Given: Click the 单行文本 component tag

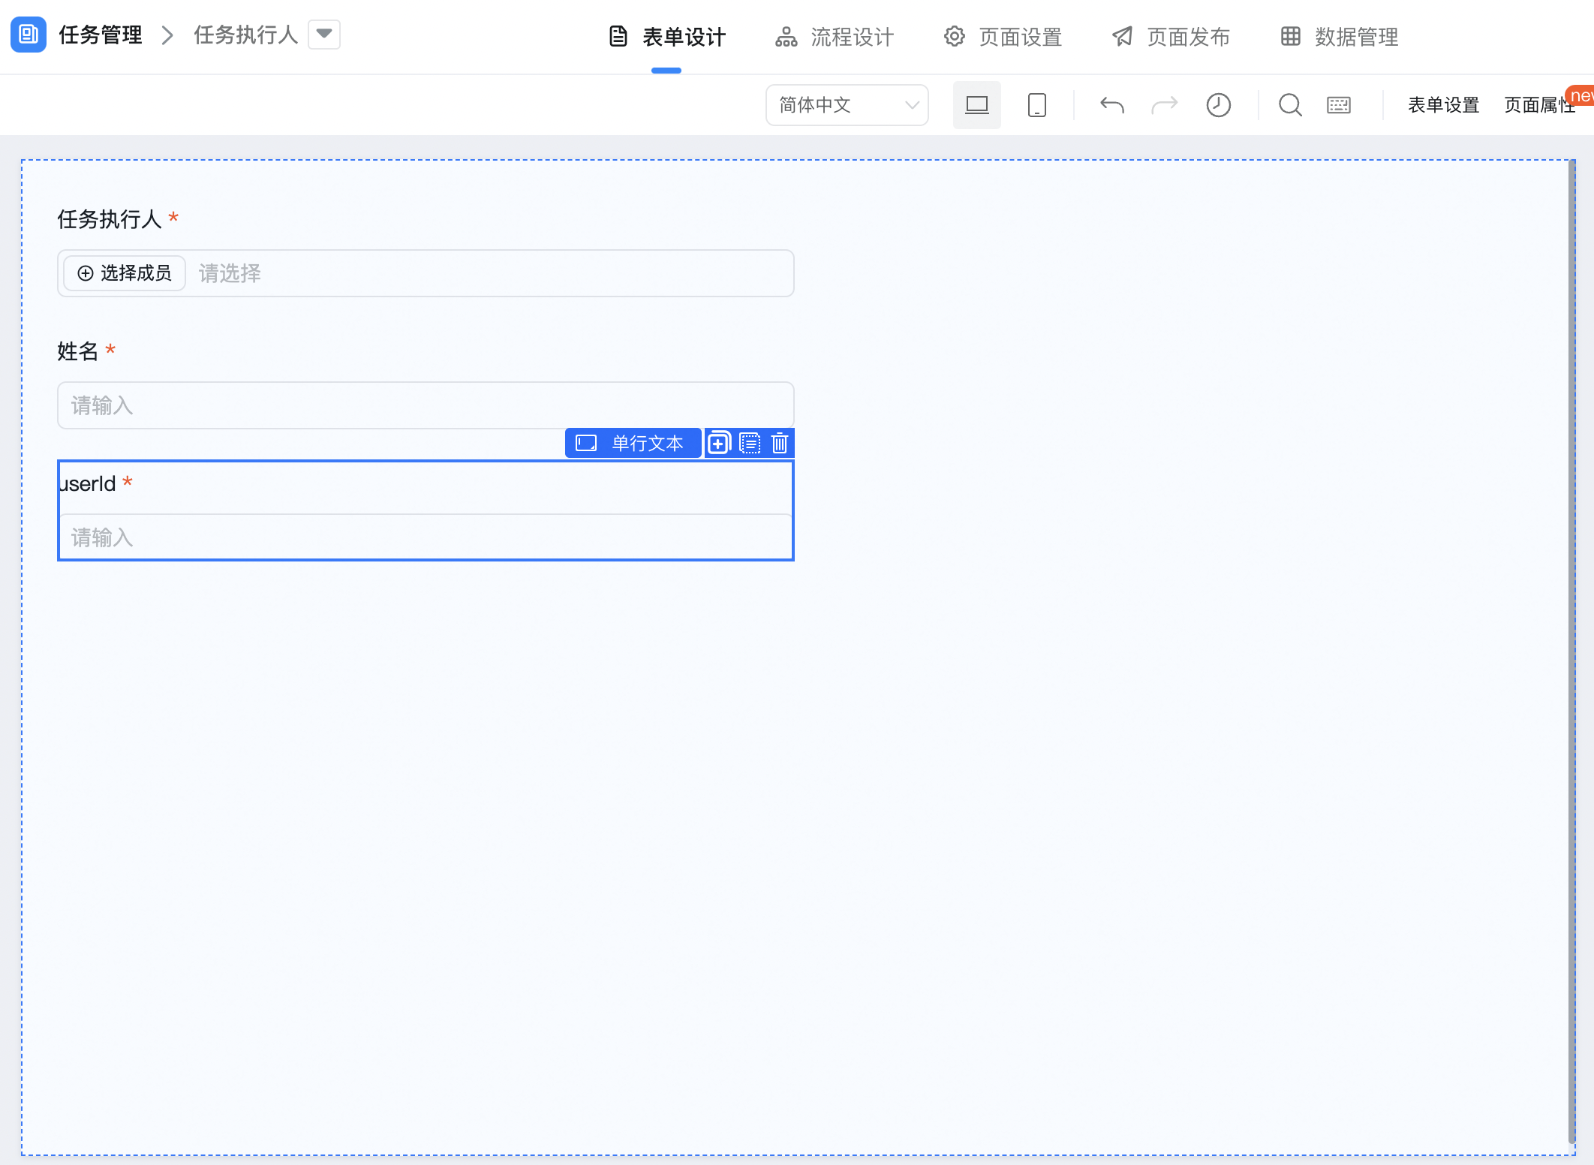Looking at the screenshot, I should coord(633,443).
